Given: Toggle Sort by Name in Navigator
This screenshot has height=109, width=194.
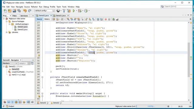Looking at the screenshot, I should click(28, 102).
